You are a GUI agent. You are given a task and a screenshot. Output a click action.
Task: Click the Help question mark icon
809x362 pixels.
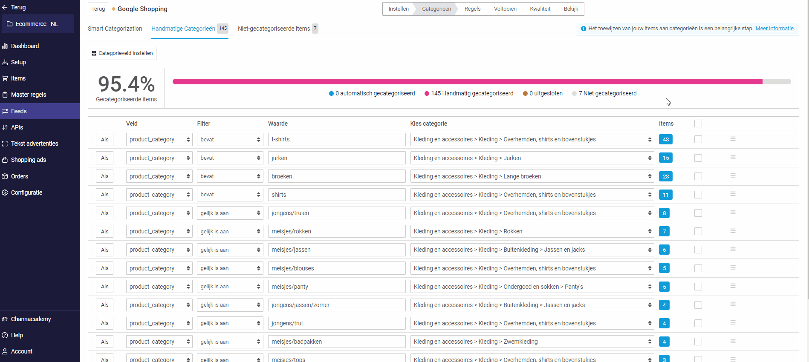5,335
